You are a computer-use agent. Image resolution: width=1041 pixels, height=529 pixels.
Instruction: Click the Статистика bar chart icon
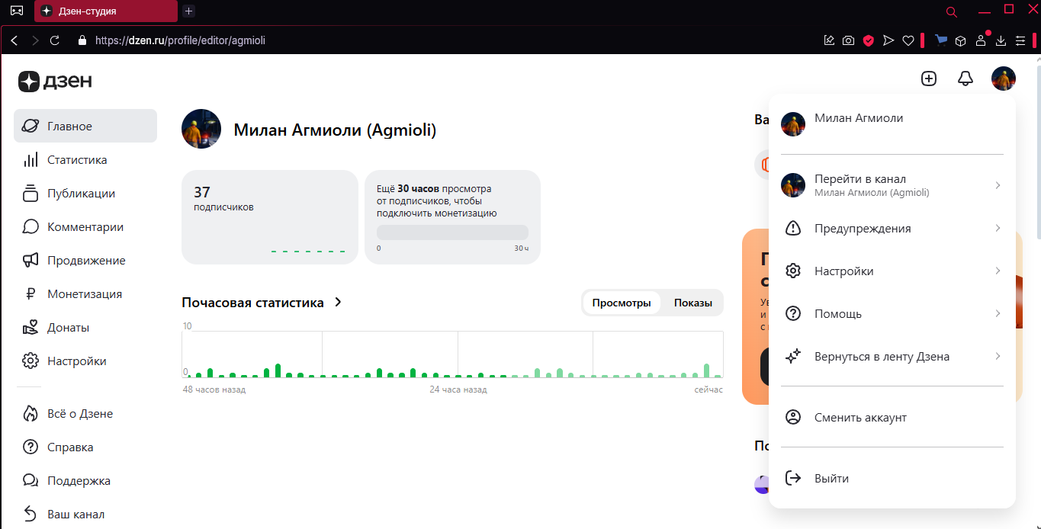coord(31,160)
